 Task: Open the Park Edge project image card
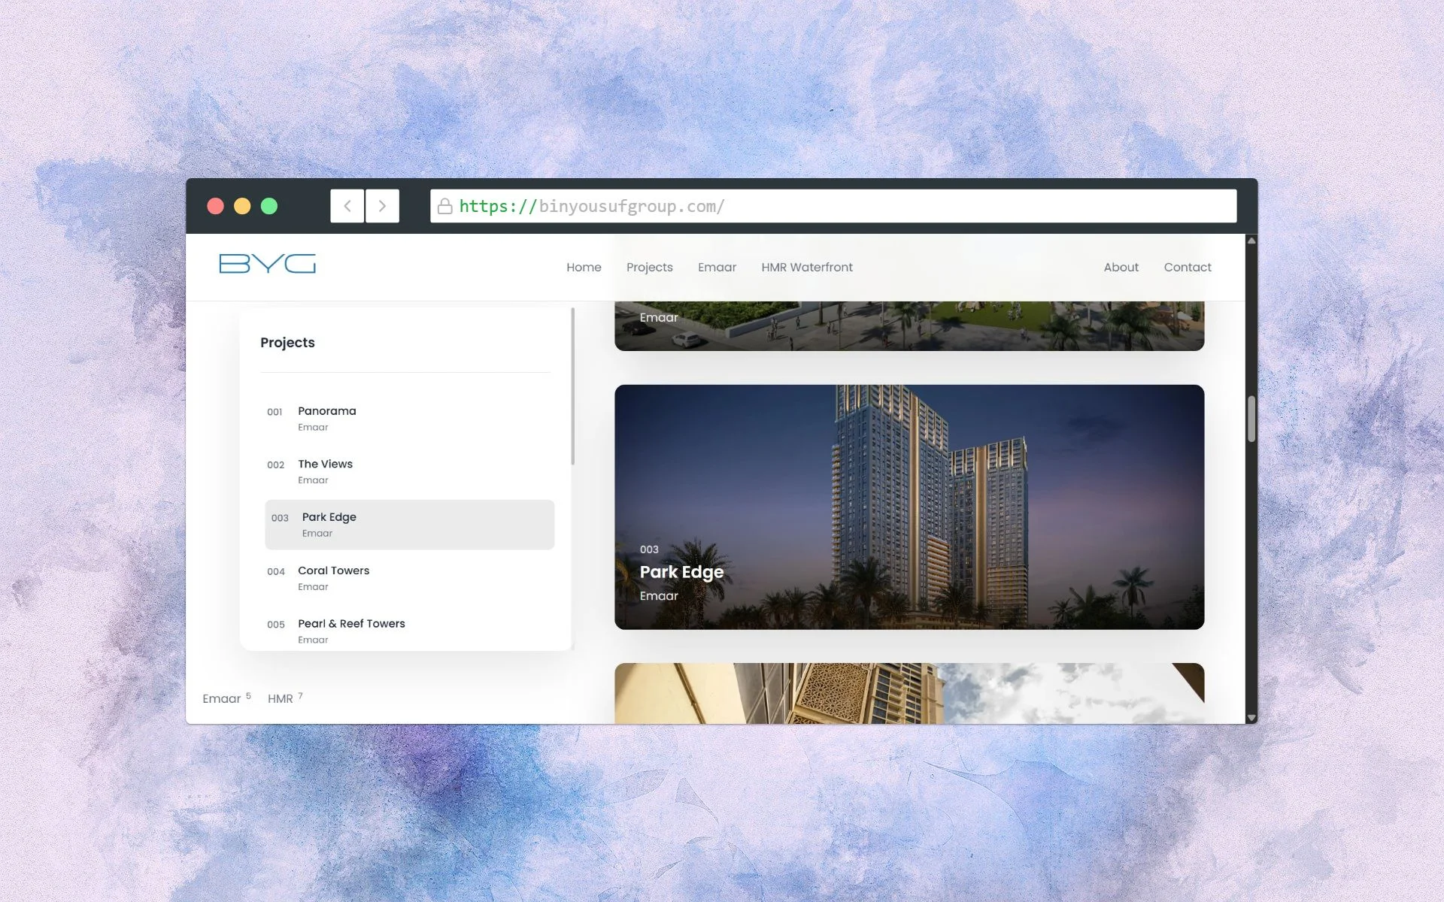coord(909,507)
